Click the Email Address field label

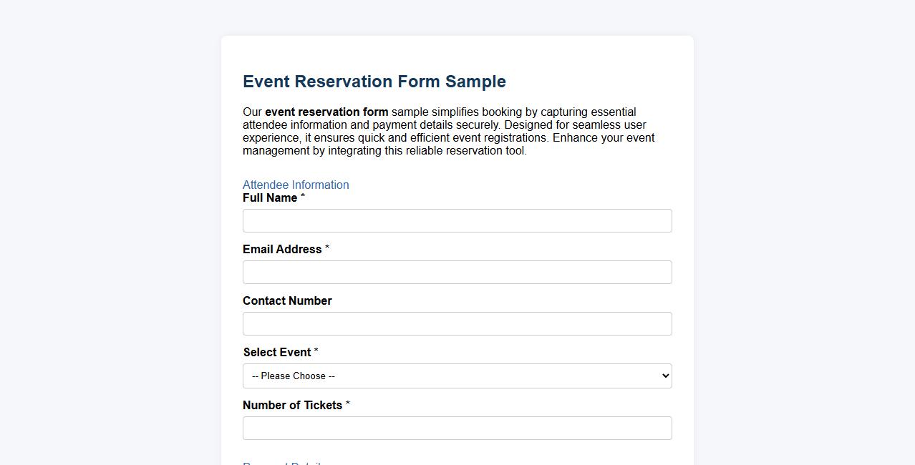(282, 249)
